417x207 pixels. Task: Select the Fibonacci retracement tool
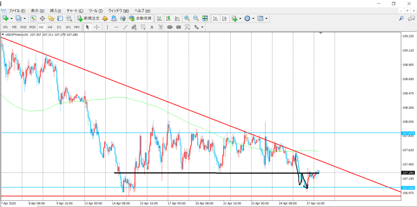tap(143, 27)
